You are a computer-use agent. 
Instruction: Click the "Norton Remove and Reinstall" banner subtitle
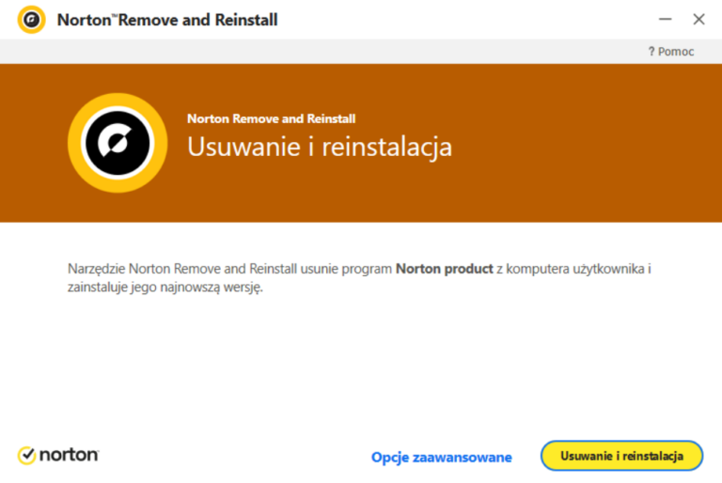tap(271, 118)
